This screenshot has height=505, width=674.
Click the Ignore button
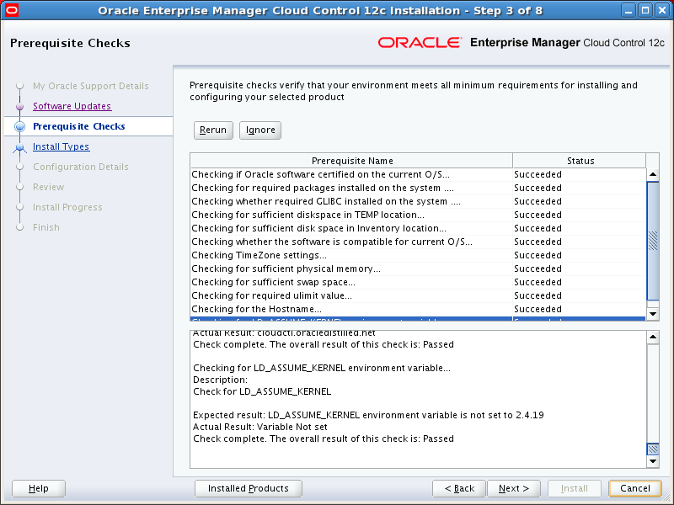[x=260, y=130]
